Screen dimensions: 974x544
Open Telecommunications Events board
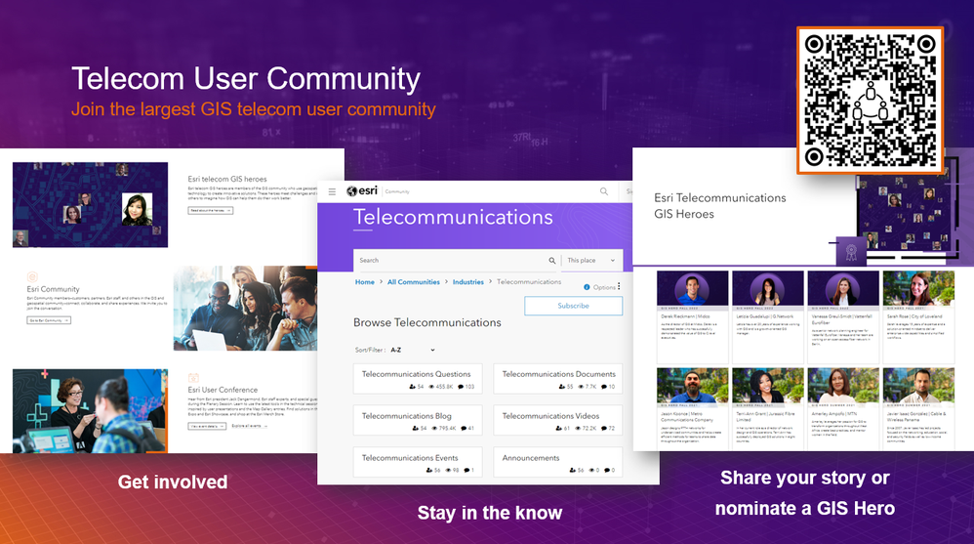tap(418, 463)
